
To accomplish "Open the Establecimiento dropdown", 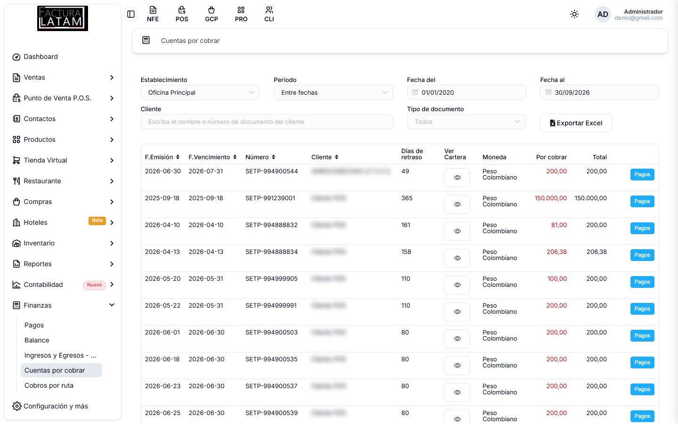I will point(200,92).
